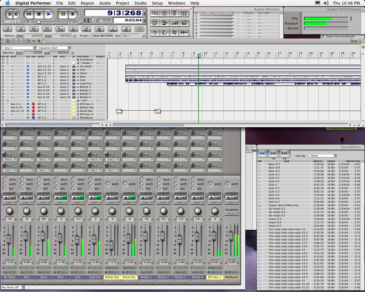Switch to the Edit tab in Soundbites
The height and width of the screenshot is (292, 365).
(x=284, y=153)
